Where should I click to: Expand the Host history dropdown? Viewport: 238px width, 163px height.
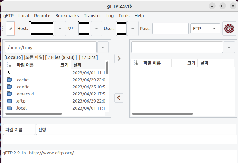pyautogui.click(x=60, y=29)
